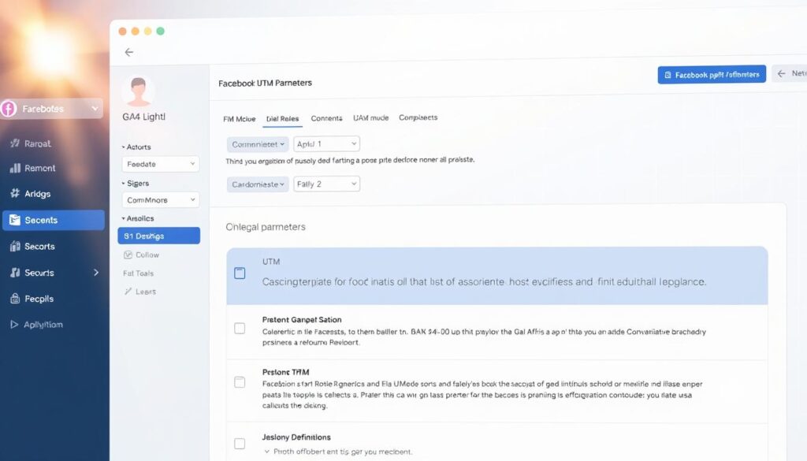This screenshot has height=461, width=807.
Task: Click the blue Facebook button top right
Action: tap(712, 75)
